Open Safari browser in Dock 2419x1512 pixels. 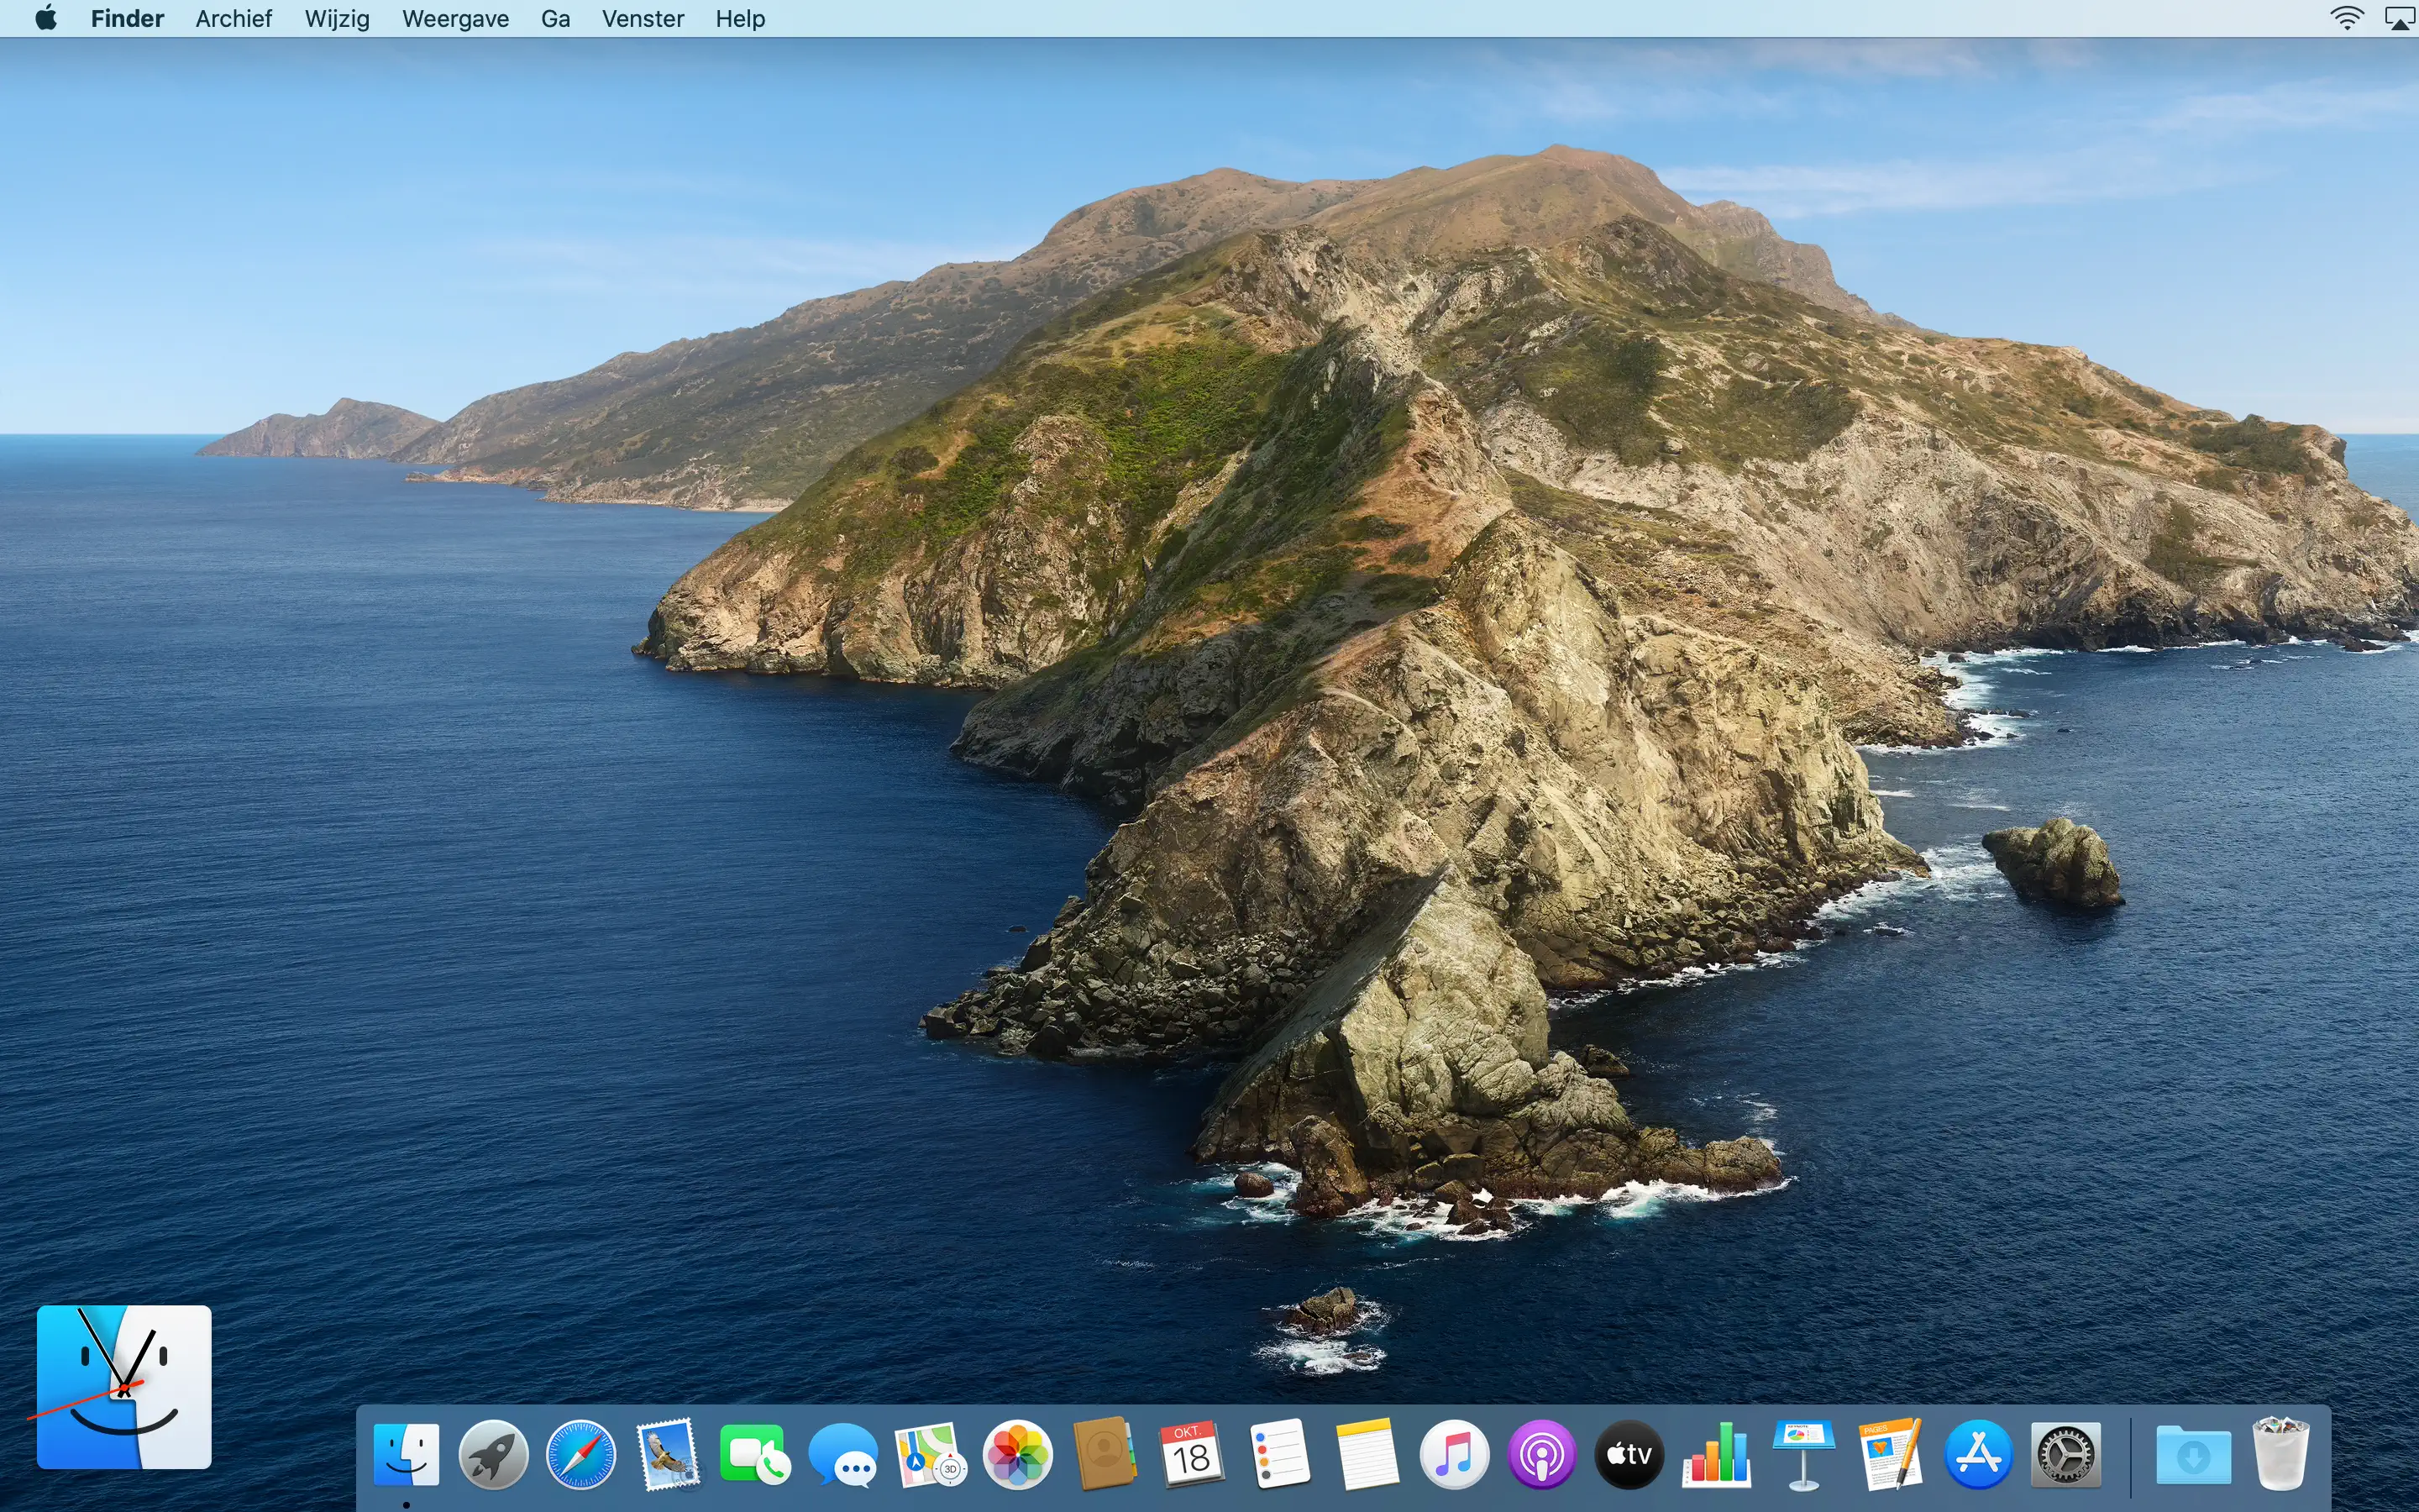pos(580,1454)
